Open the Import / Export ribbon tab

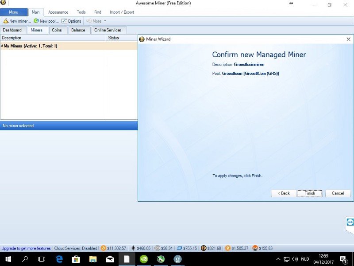pyautogui.click(x=122, y=12)
